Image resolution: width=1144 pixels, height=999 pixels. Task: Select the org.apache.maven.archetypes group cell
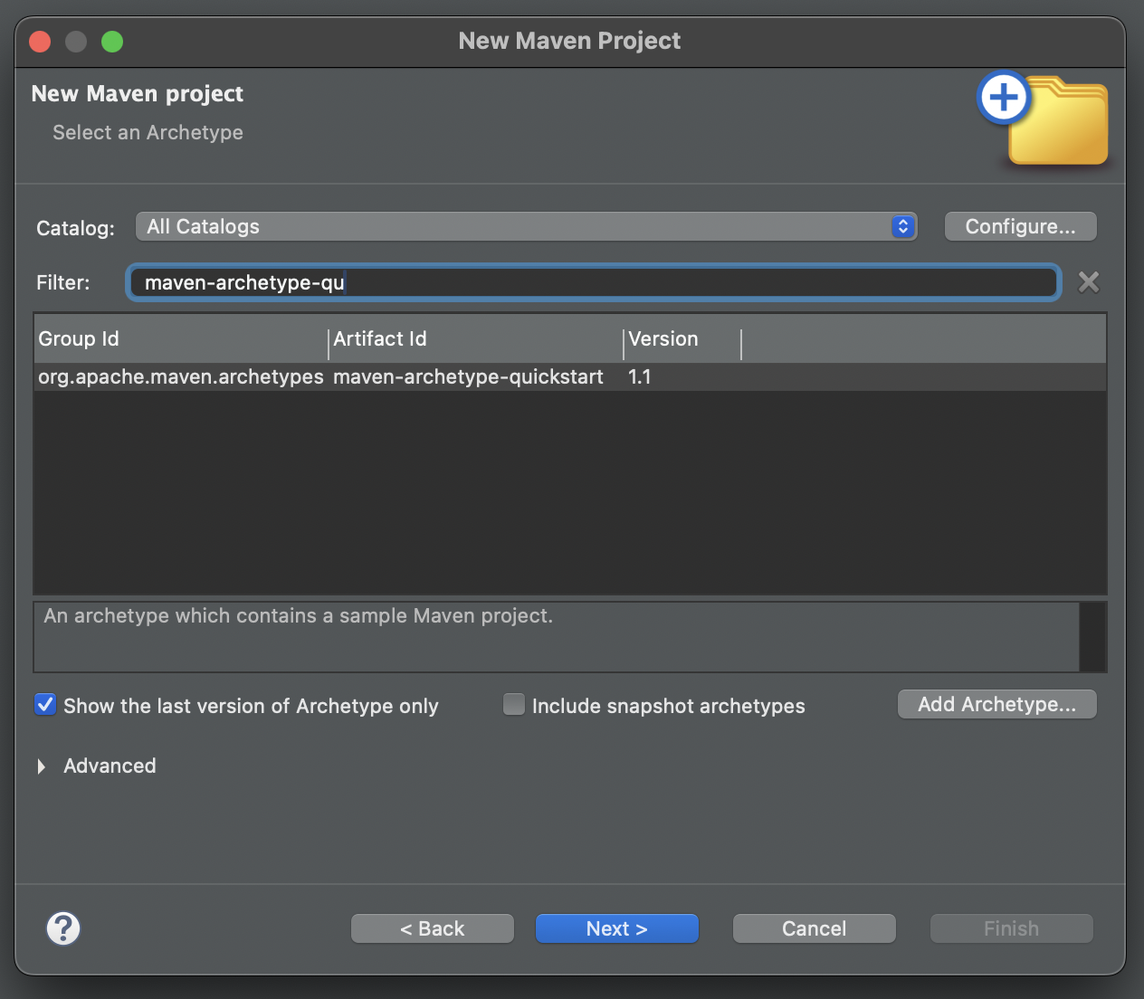pos(181,377)
